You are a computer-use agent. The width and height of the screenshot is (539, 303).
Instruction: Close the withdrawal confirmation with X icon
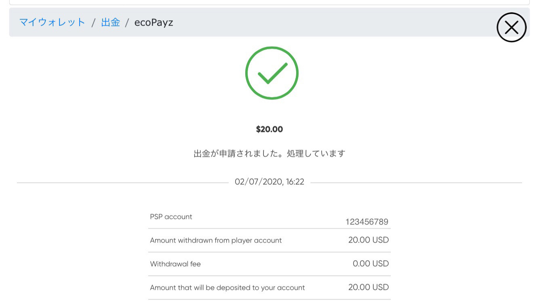click(511, 27)
